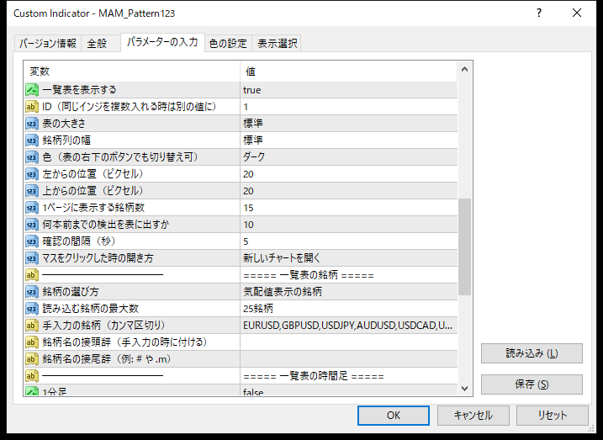Viewport: 603px width, 440px height.
Task: Click the icon beside 左からの位置（ピクセル）
Action: coord(32,174)
